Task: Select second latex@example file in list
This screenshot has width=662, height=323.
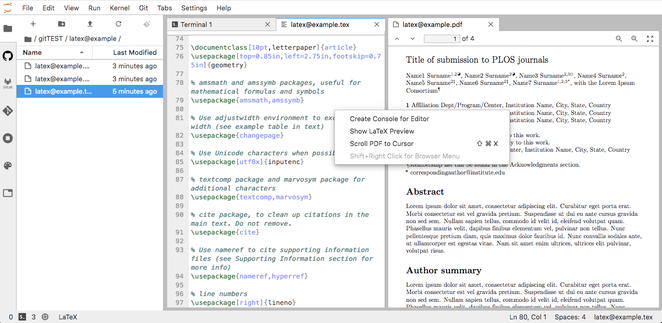Action: pyautogui.click(x=90, y=79)
